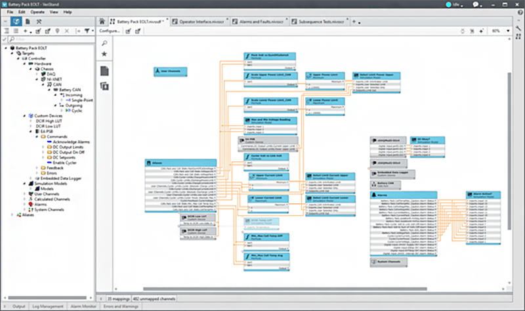This screenshot has width=525, height=311.
Task: Click the Configure... button
Action: 110,31
